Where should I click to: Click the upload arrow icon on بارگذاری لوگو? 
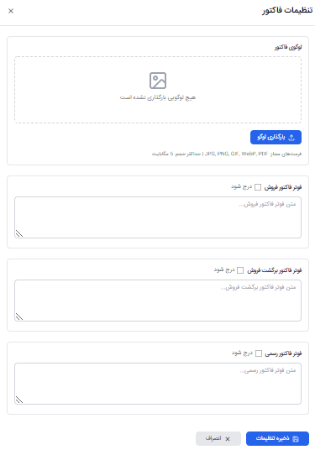tap(291, 138)
